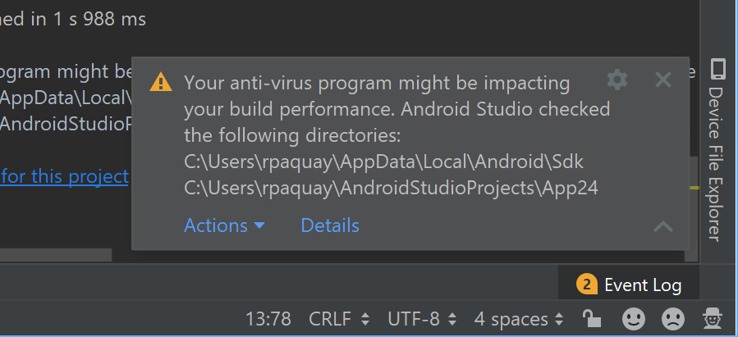
Task: Click the phone icon above Device File Explorer
Action: [x=717, y=68]
